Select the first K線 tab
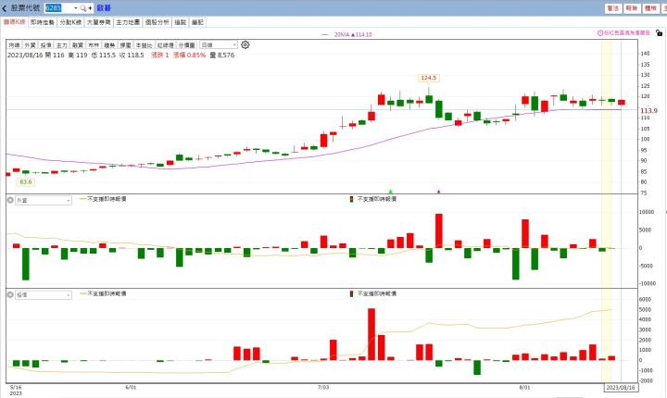 coord(15,22)
